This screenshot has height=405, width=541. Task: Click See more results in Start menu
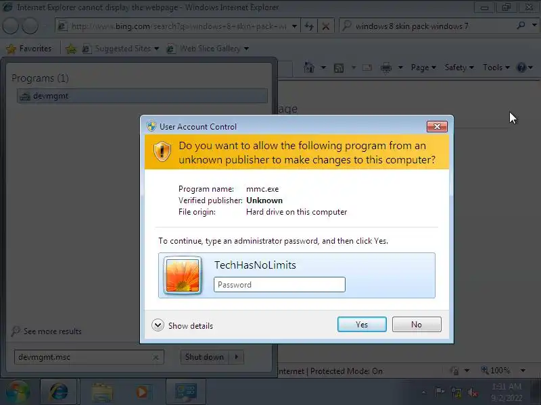[x=46, y=331]
